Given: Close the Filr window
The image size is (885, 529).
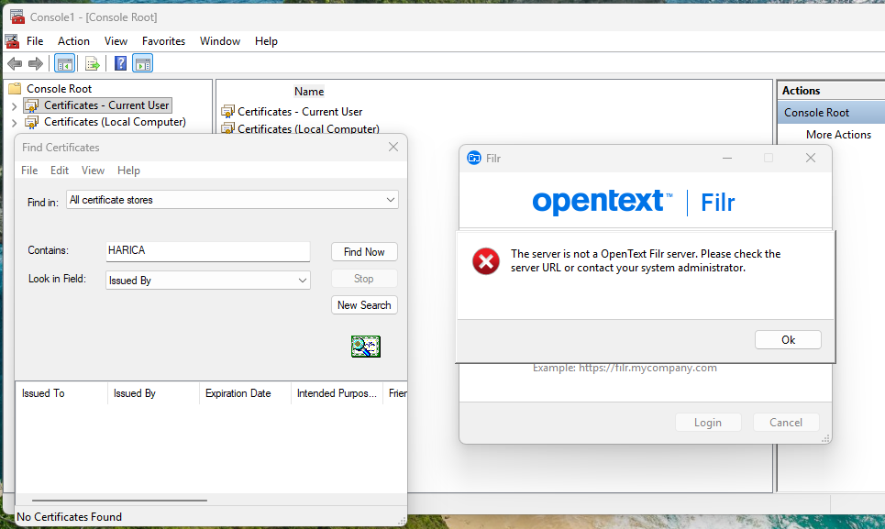Looking at the screenshot, I should coord(811,158).
